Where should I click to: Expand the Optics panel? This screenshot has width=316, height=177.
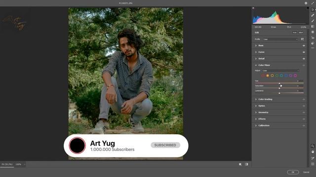[x=256, y=106]
